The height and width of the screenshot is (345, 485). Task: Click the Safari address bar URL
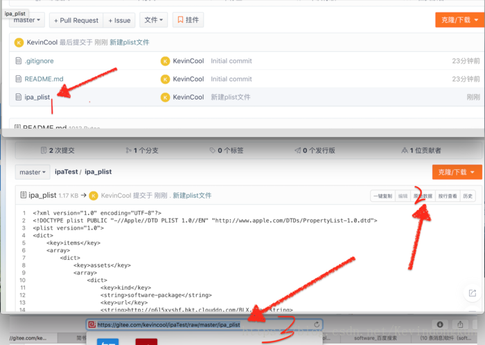tap(168, 325)
